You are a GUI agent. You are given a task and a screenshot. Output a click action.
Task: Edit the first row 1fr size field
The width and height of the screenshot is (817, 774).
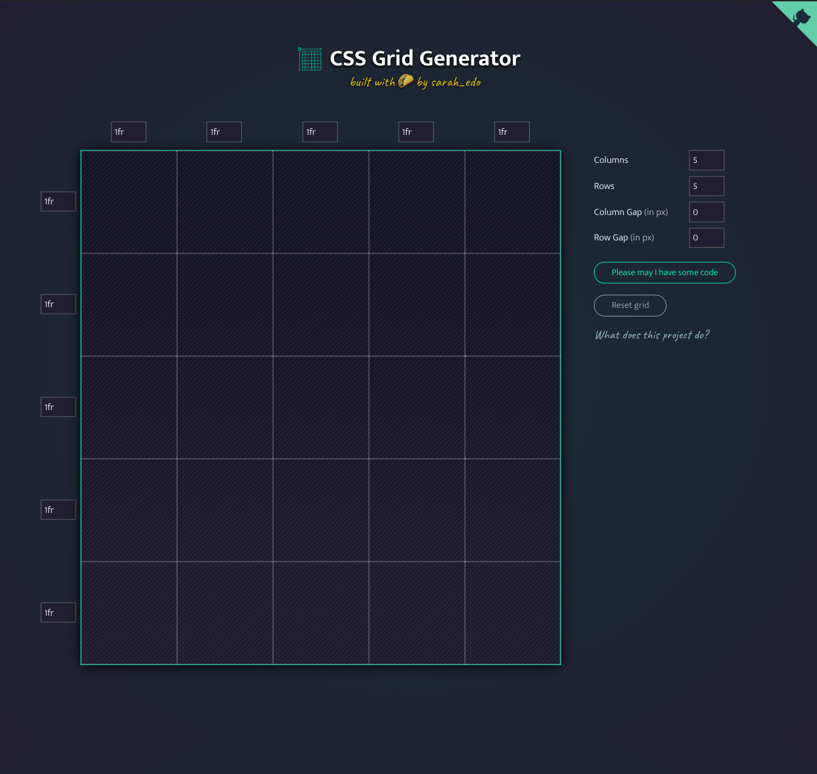coord(58,202)
